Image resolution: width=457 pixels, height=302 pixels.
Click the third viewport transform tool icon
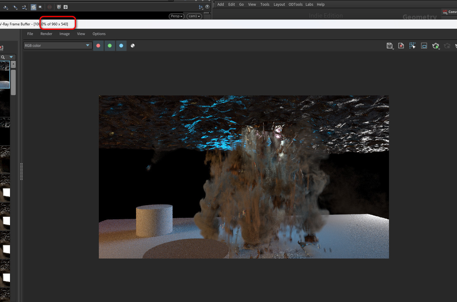click(x=24, y=7)
